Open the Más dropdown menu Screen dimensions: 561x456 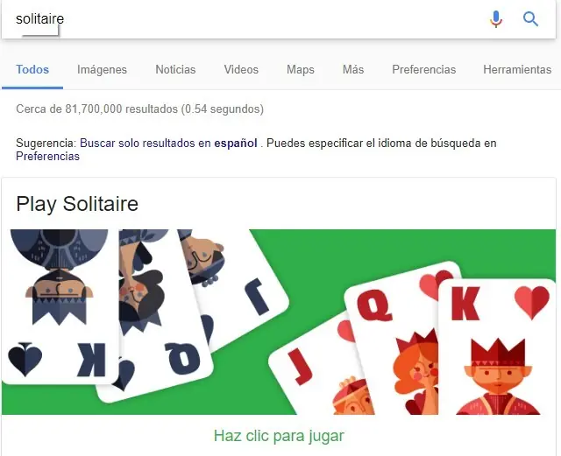coord(353,69)
